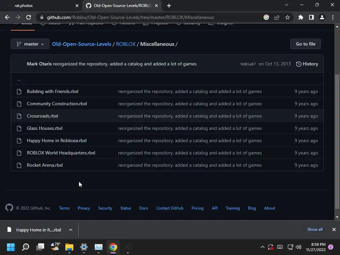
Task: Open the tab search chevron
Action: pyautogui.click(x=287, y=5)
